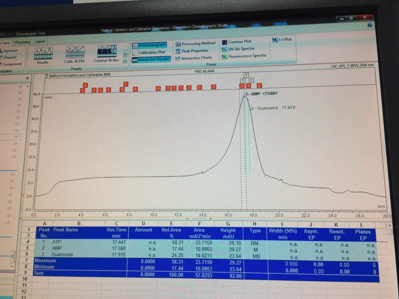
Task: Show the Peak Properties pane
Action: tap(192, 51)
